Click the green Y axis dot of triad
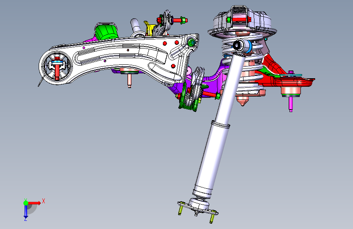 point(26,203)
